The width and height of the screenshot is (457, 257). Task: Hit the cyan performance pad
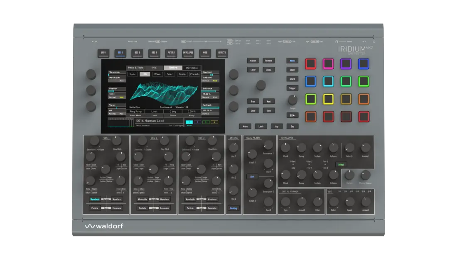coord(328,82)
